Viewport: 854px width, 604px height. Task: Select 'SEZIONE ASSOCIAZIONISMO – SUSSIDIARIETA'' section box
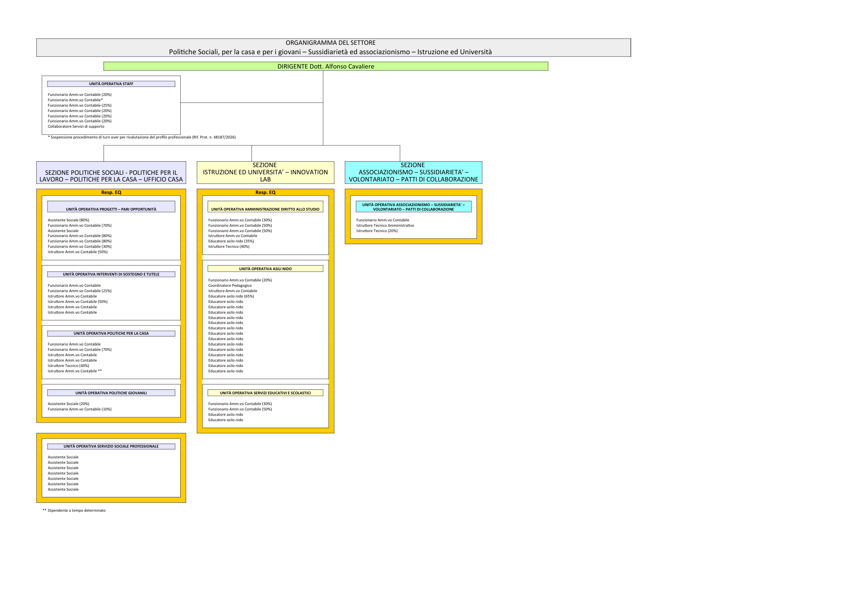(x=413, y=173)
